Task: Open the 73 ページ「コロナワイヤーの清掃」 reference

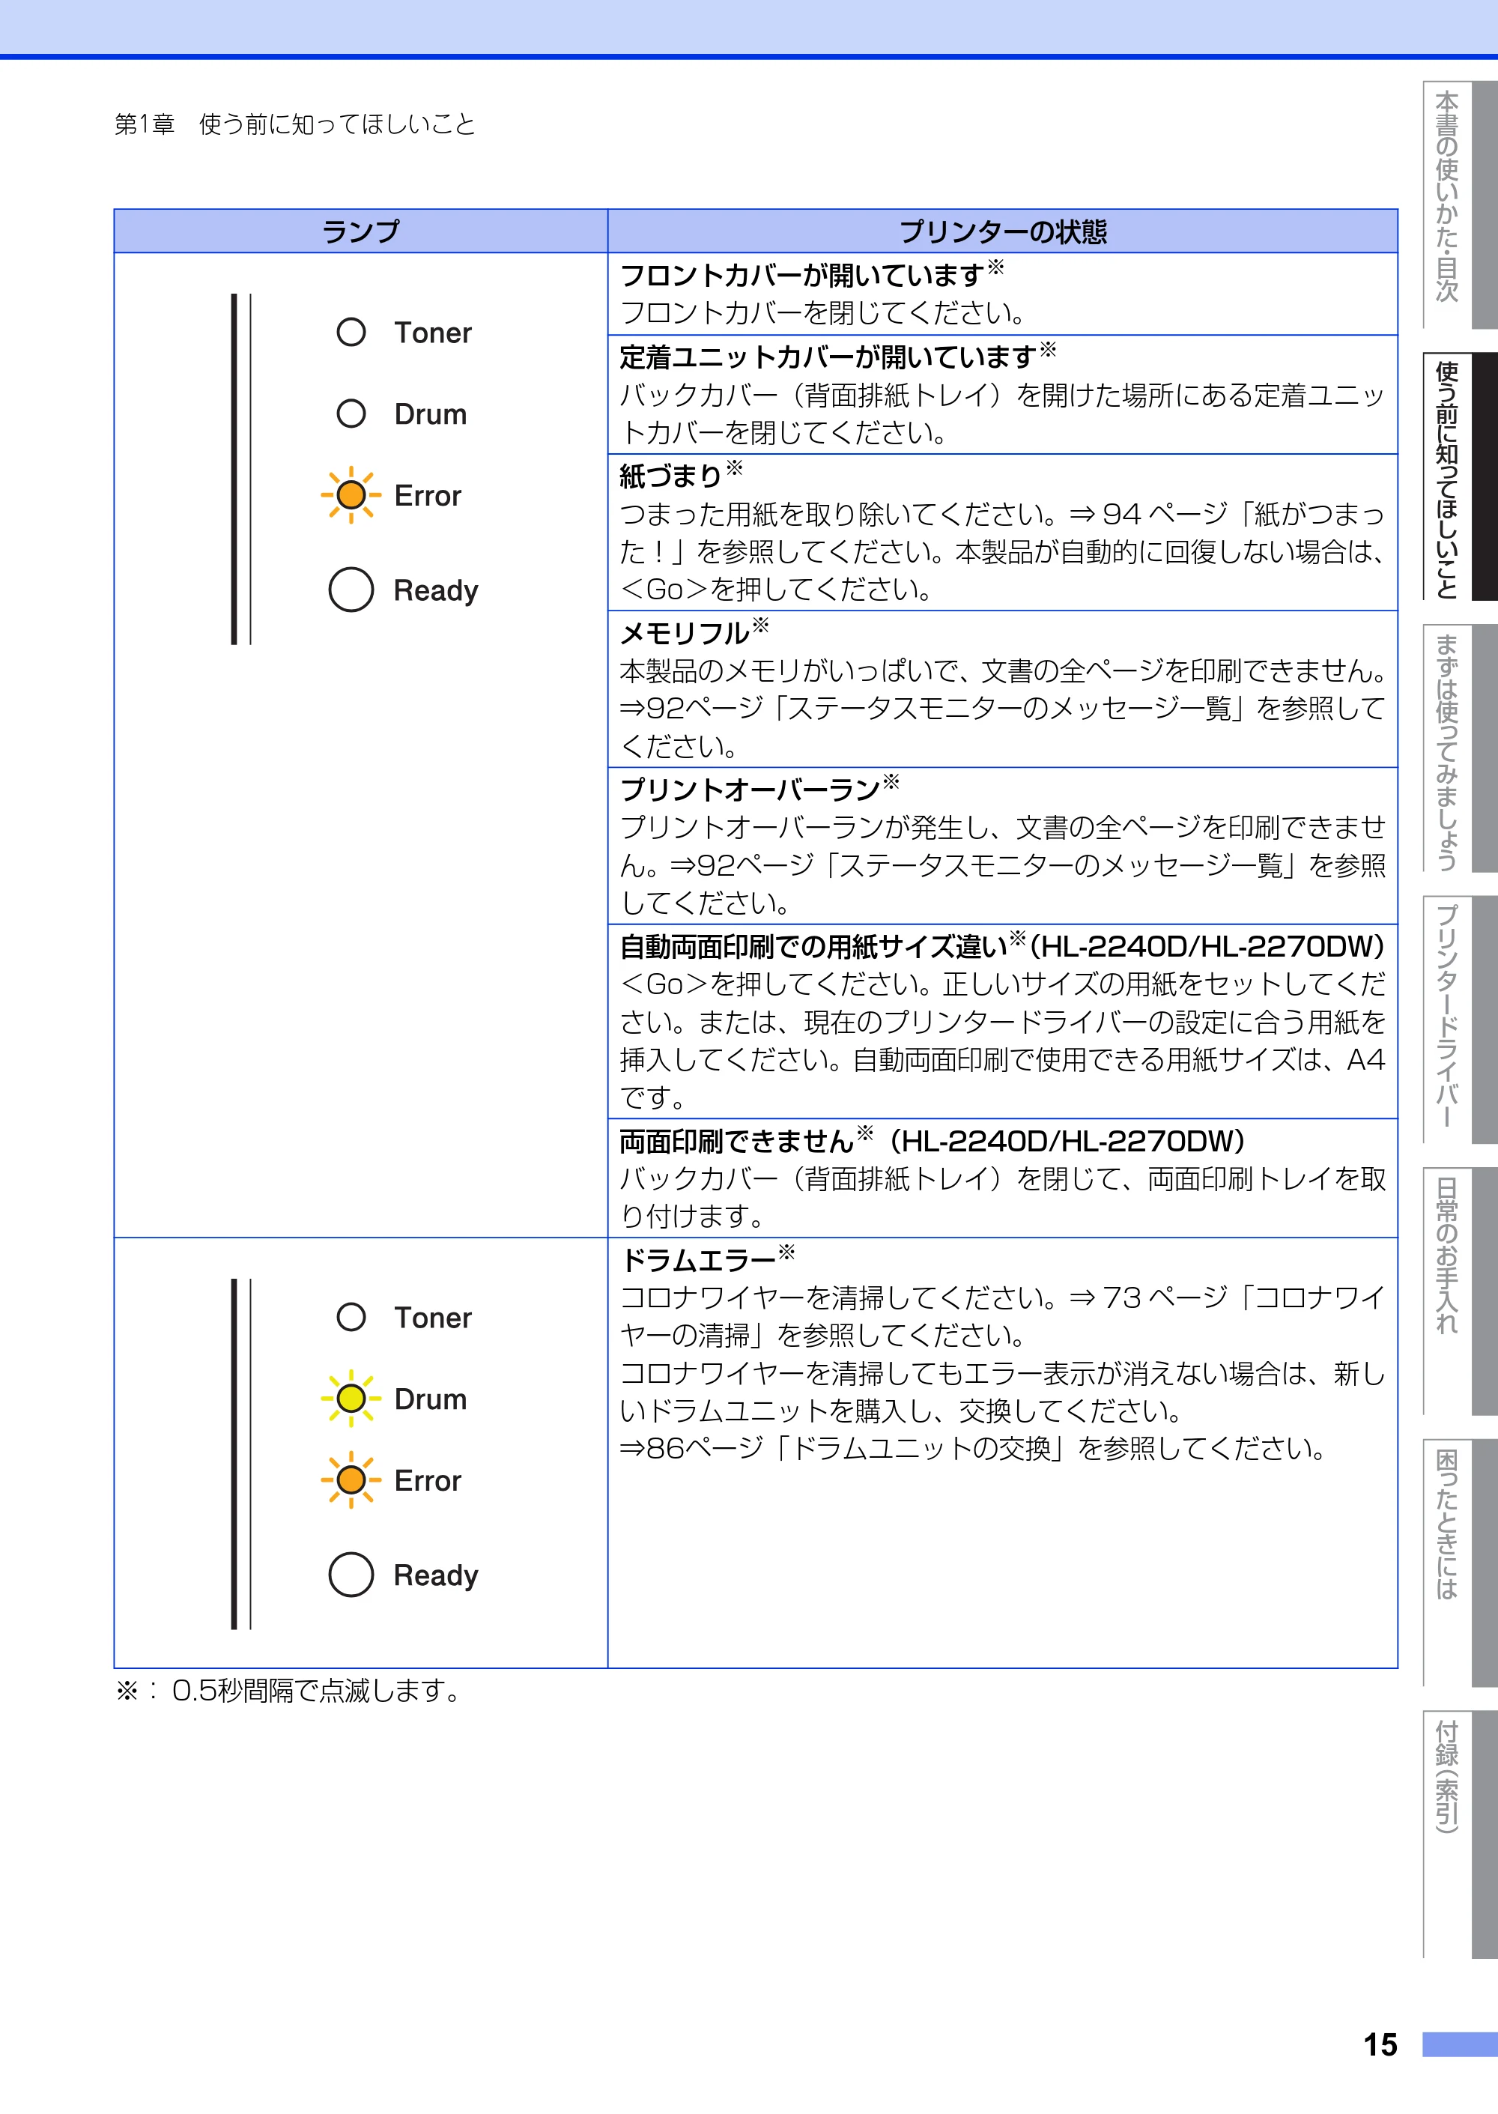Action: pyautogui.click(x=1001, y=1316)
